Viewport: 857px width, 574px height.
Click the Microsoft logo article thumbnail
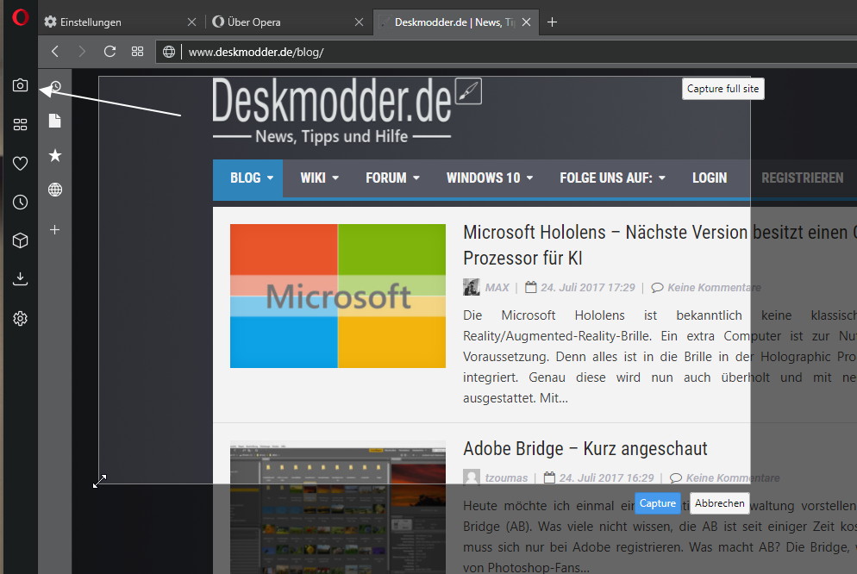(338, 296)
